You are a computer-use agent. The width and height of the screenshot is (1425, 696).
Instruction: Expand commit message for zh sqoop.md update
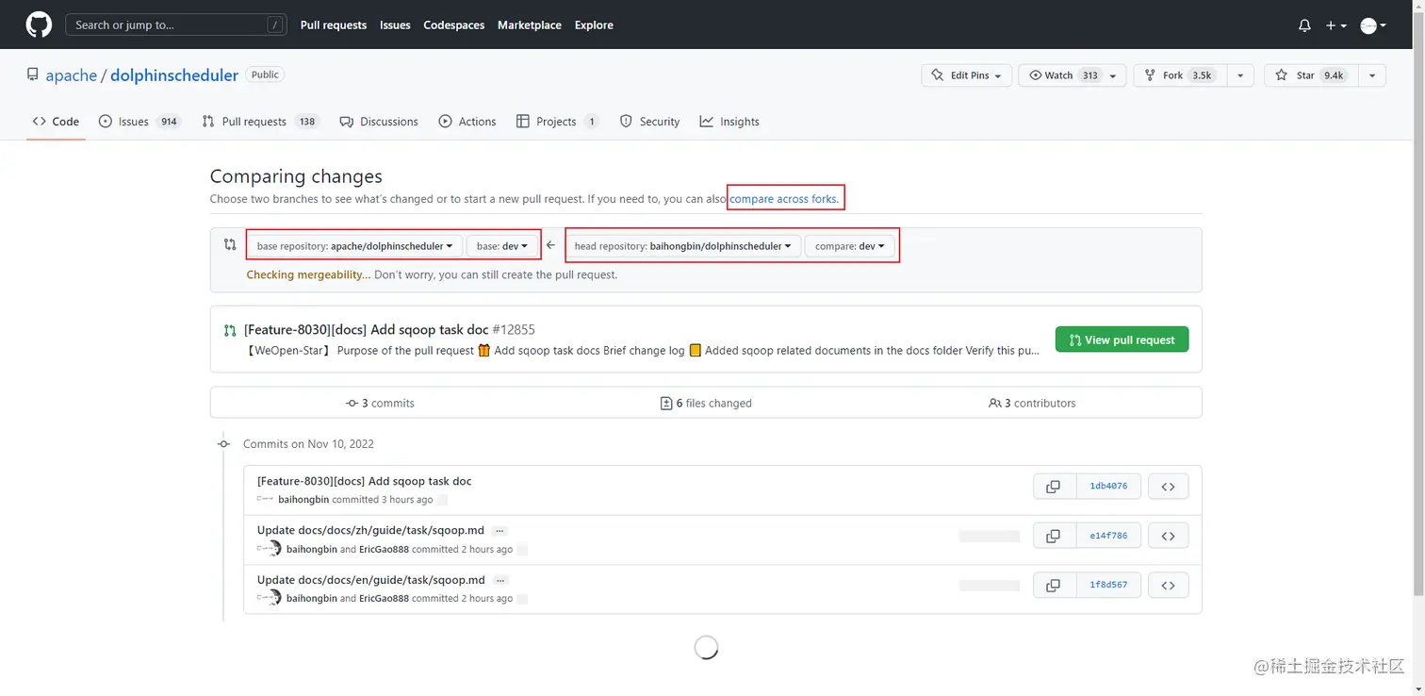(x=500, y=531)
